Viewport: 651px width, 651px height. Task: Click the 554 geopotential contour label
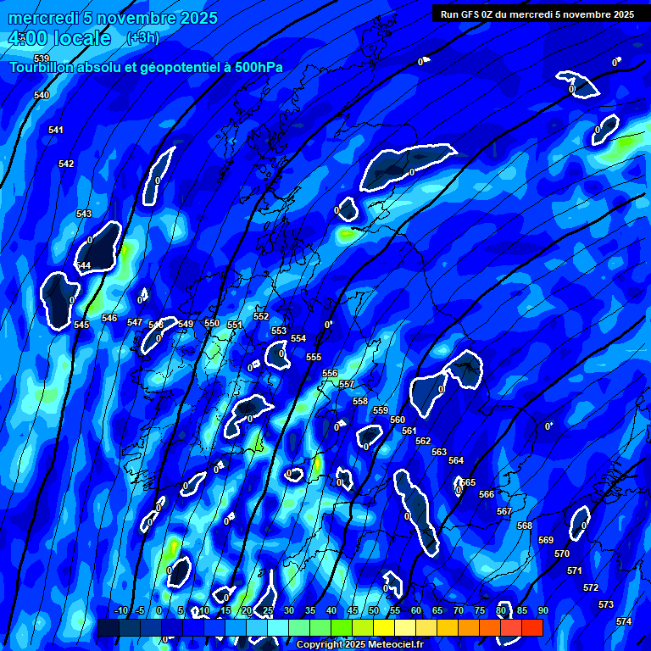pyautogui.click(x=298, y=339)
